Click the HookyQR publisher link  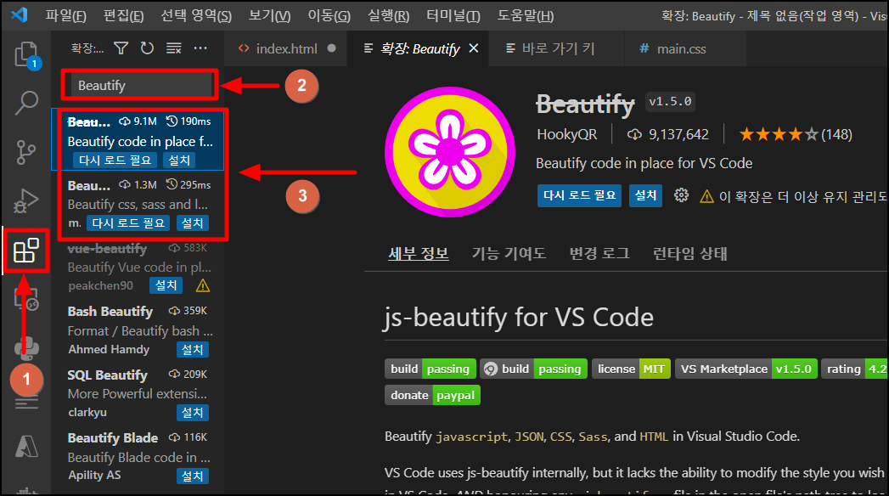567,134
